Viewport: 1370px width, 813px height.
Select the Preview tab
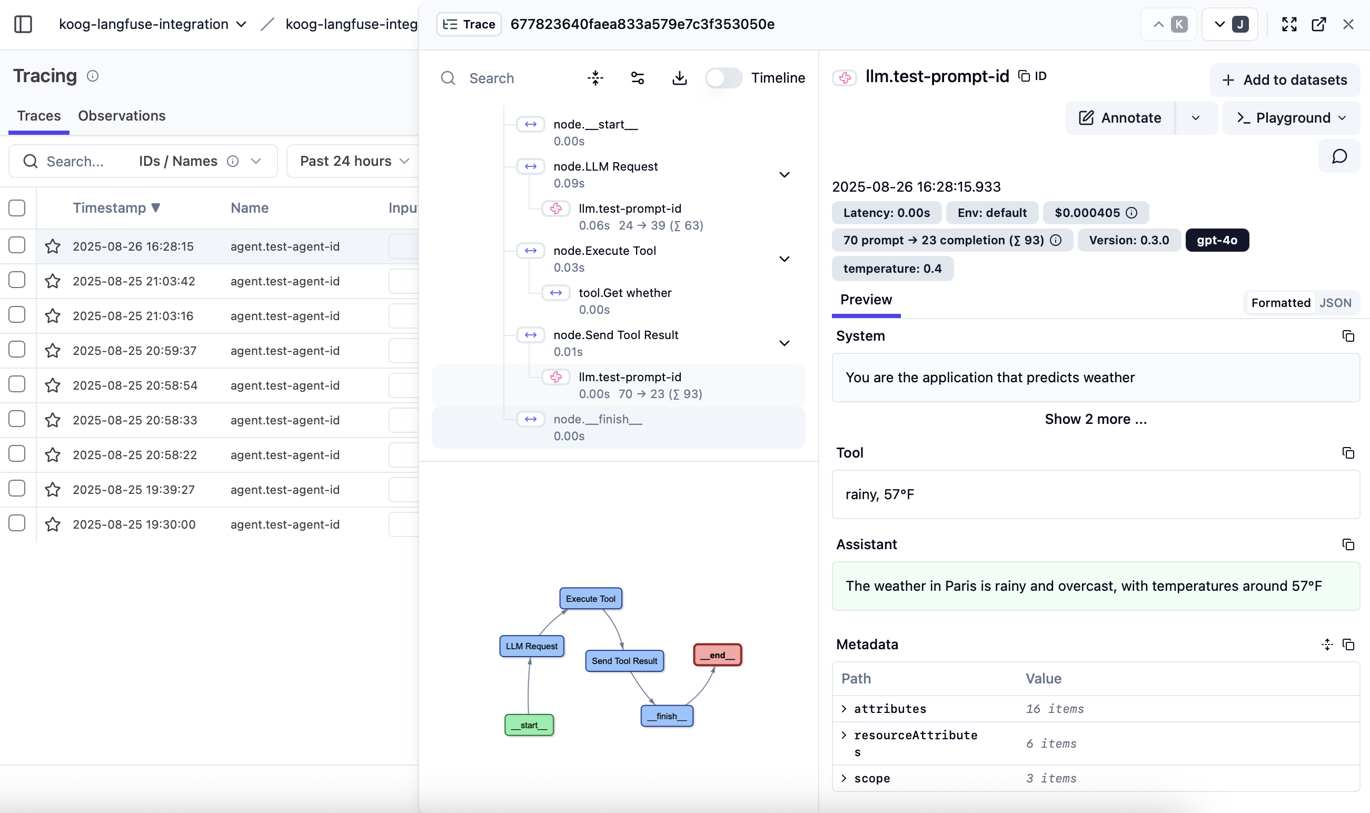click(866, 300)
